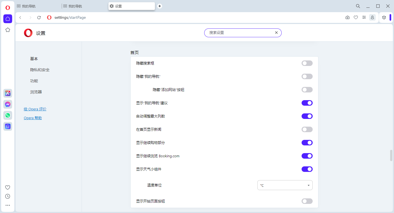Open WhatsApp from the sidebar

7,115
